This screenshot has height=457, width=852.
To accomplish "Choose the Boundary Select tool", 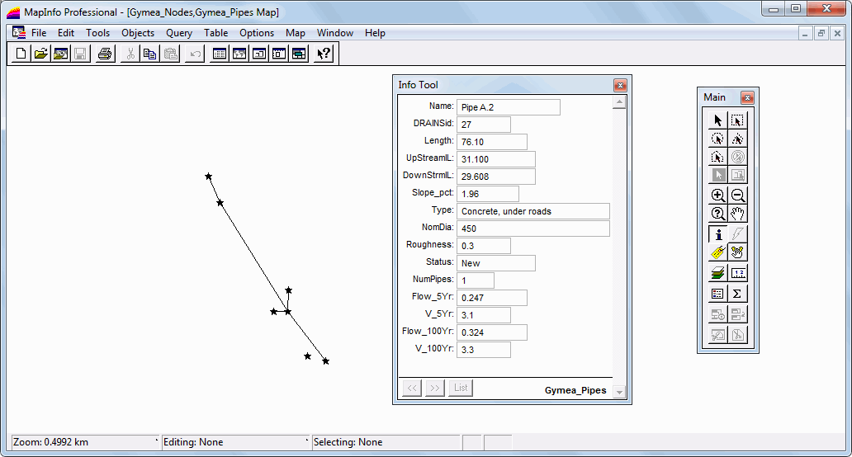I will click(x=717, y=158).
